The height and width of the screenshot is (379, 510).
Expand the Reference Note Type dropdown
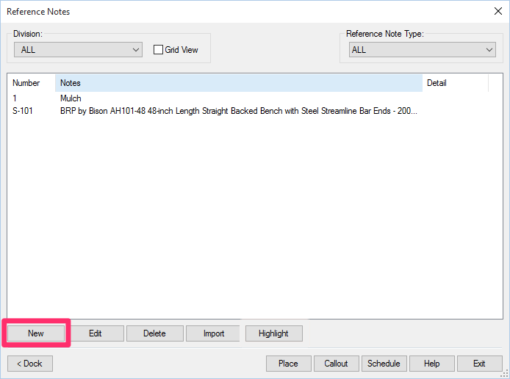pyautogui.click(x=423, y=50)
